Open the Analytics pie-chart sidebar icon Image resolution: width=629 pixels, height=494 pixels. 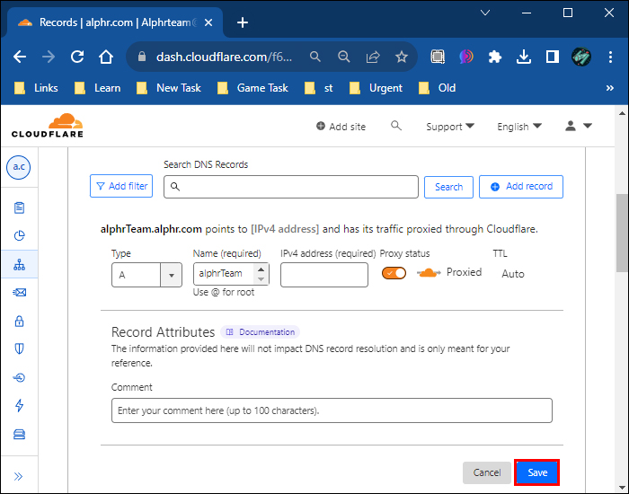tap(19, 235)
